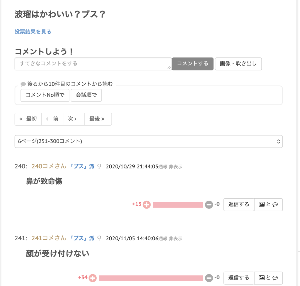Upvote comment 241 with the plus icon
300x286 pixels.
click(x=93, y=278)
